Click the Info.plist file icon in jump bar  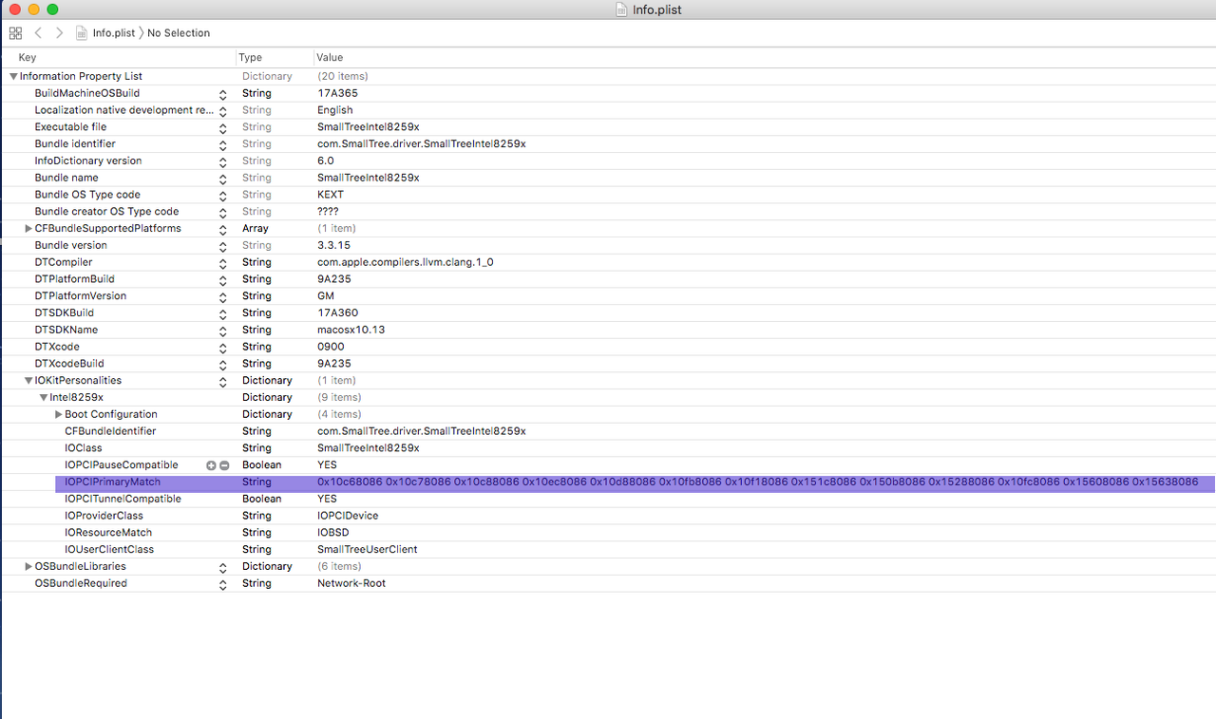[x=83, y=33]
